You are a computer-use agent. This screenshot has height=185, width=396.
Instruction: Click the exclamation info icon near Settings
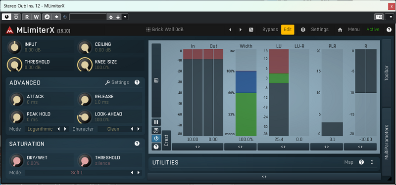[x=303, y=30]
